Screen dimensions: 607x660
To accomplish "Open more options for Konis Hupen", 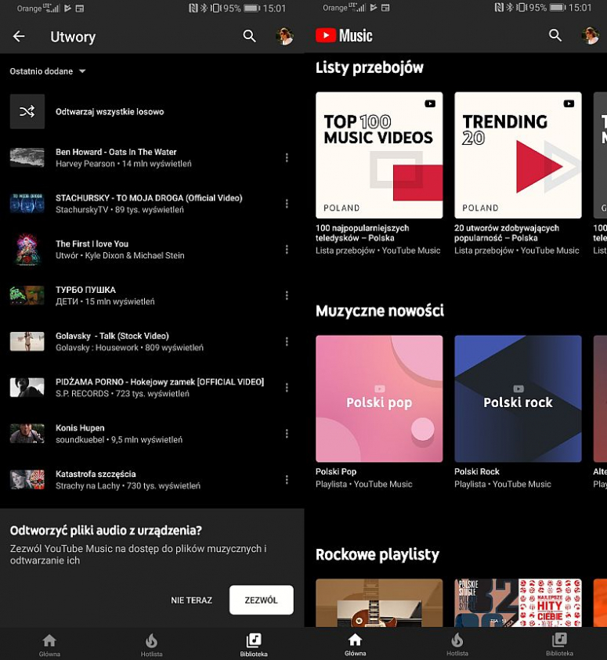I will pos(287,434).
